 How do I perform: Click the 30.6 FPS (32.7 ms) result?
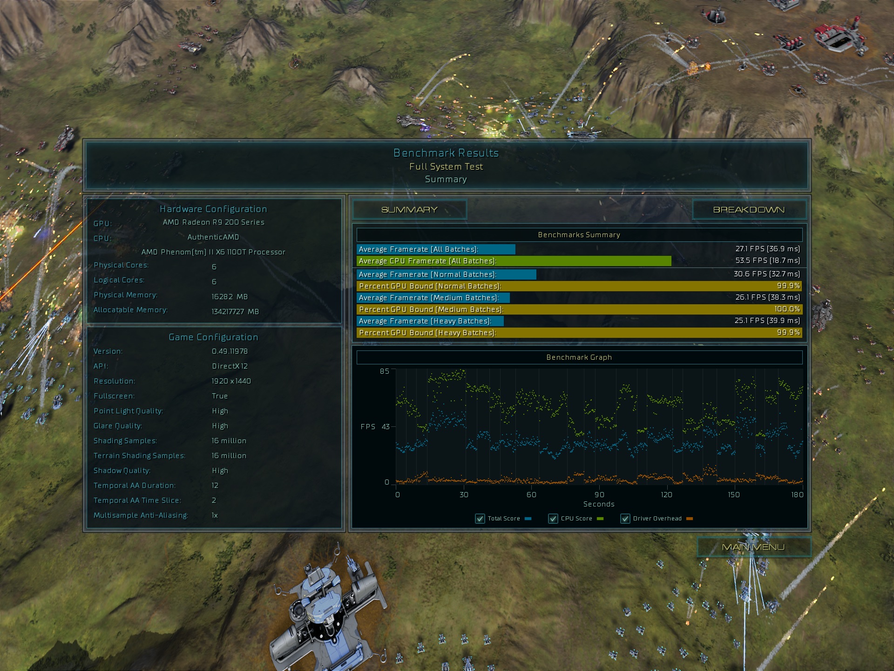point(767,274)
